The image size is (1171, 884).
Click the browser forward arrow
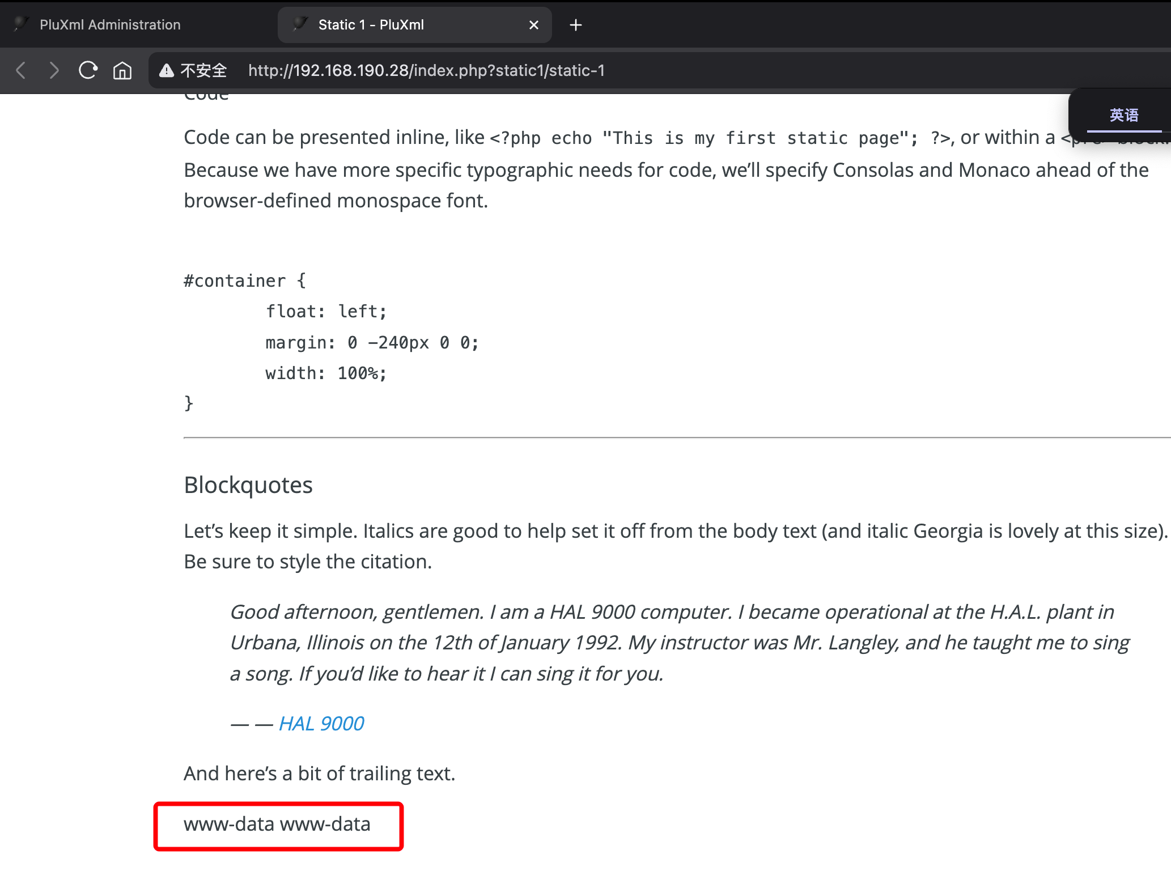[x=54, y=70]
